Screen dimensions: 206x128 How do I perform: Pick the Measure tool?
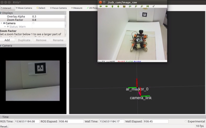(x=77, y=8)
